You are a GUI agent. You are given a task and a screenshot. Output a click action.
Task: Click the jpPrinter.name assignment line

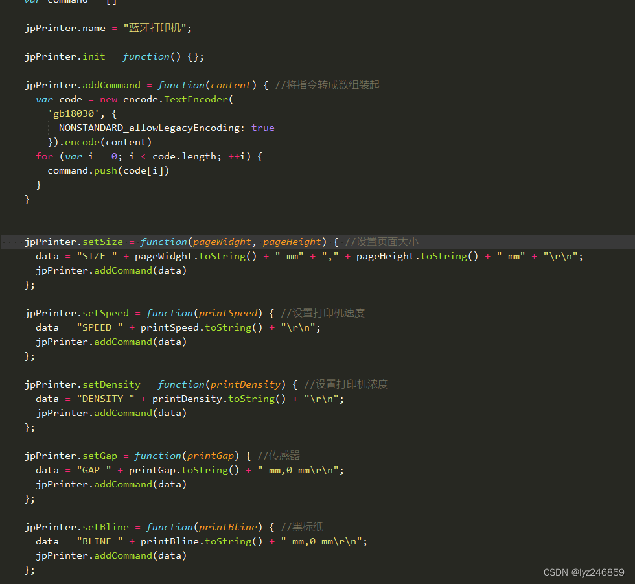pyautogui.click(x=108, y=28)
